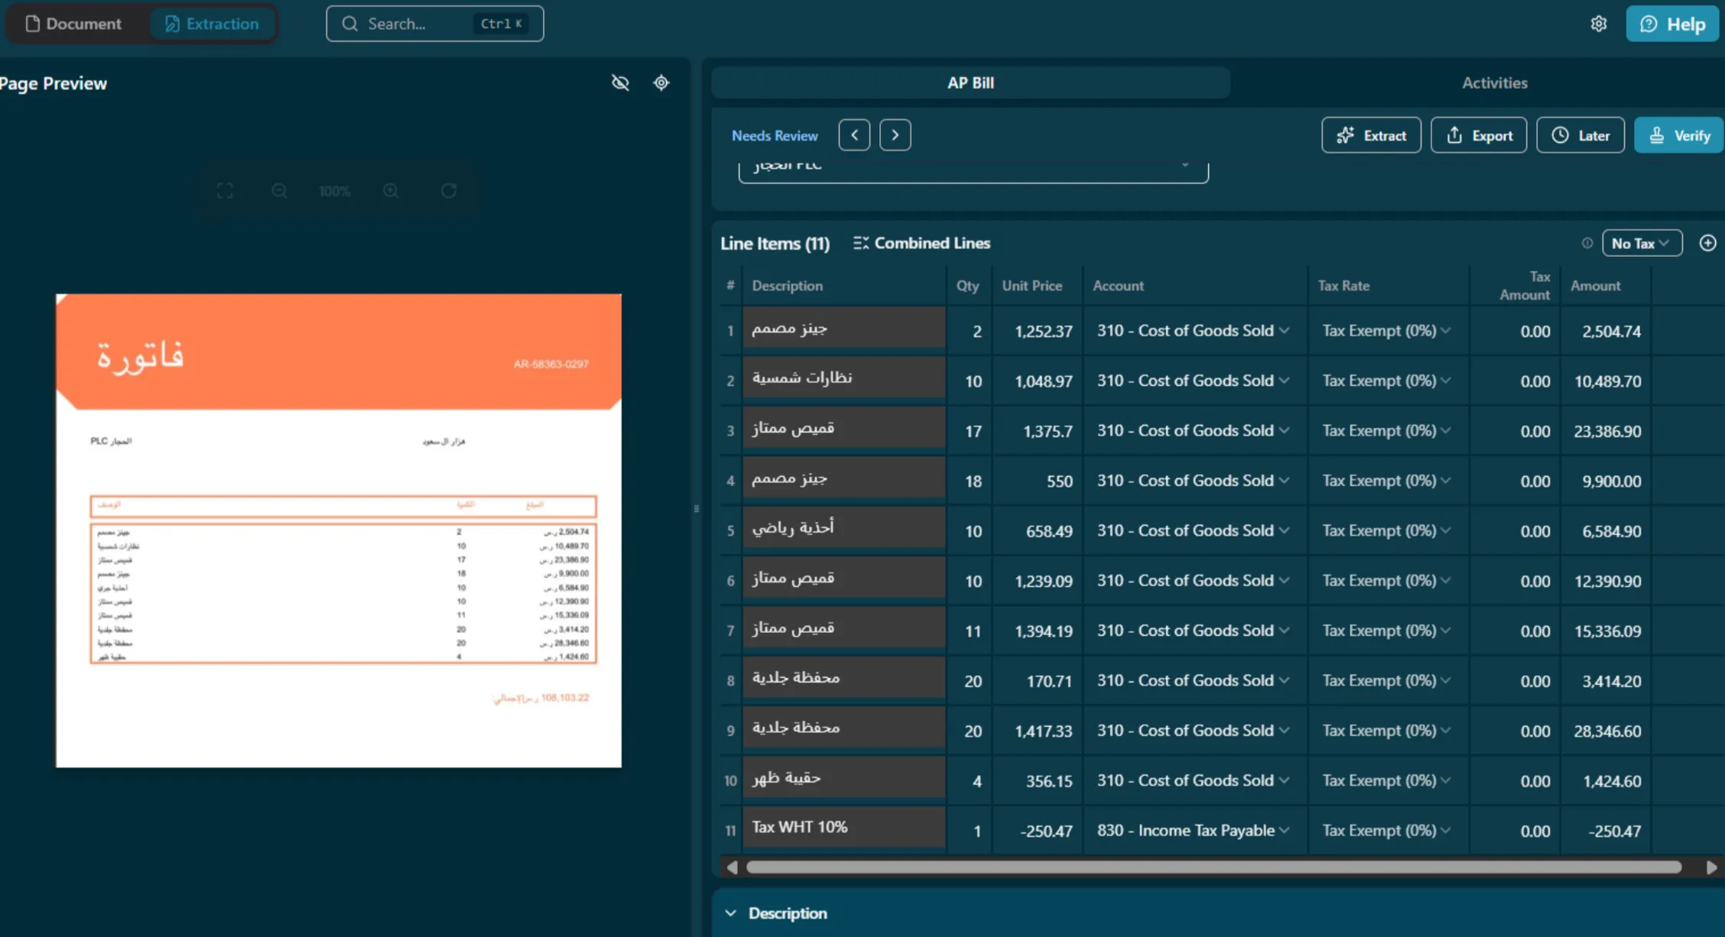
Task: Add a new line item with plus icon
Action: coord(1708,242)
